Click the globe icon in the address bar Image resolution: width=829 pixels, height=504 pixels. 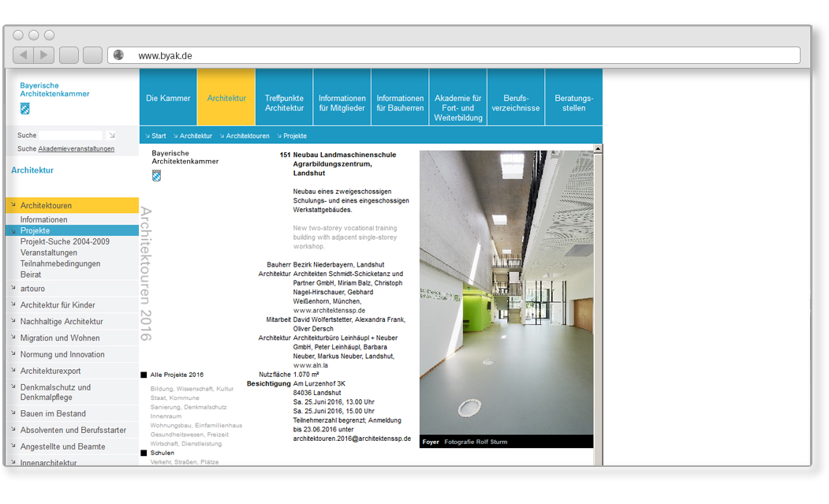(118, 54)
